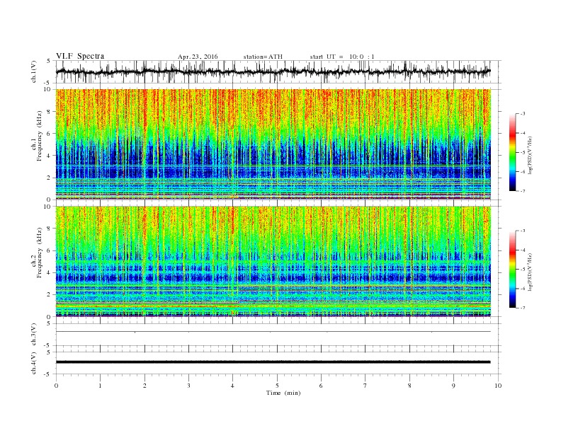Click the "6" tick on the Time axis
This screenshot has width=561, height=433.
click(x=321, y=386)
